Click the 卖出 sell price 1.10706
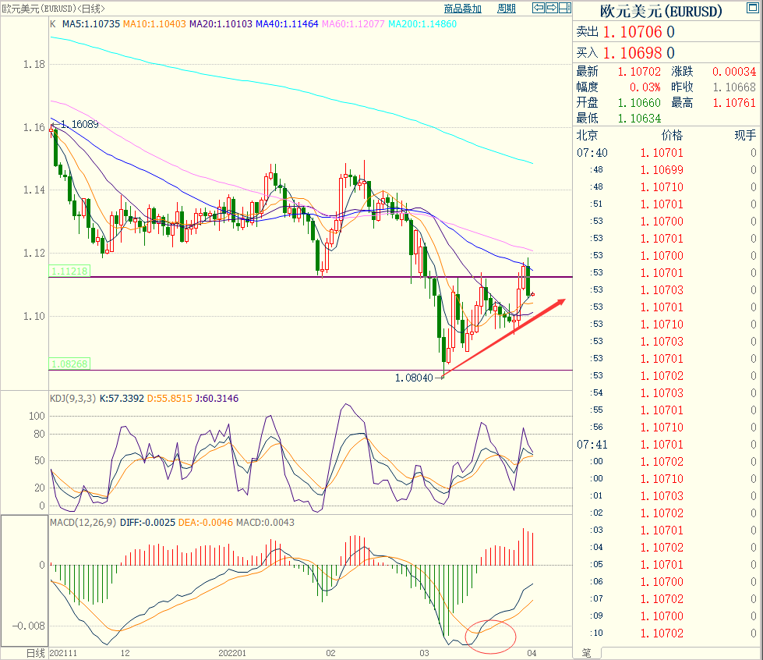This screenshot has height=660, width=763. (x=631, y=32)
